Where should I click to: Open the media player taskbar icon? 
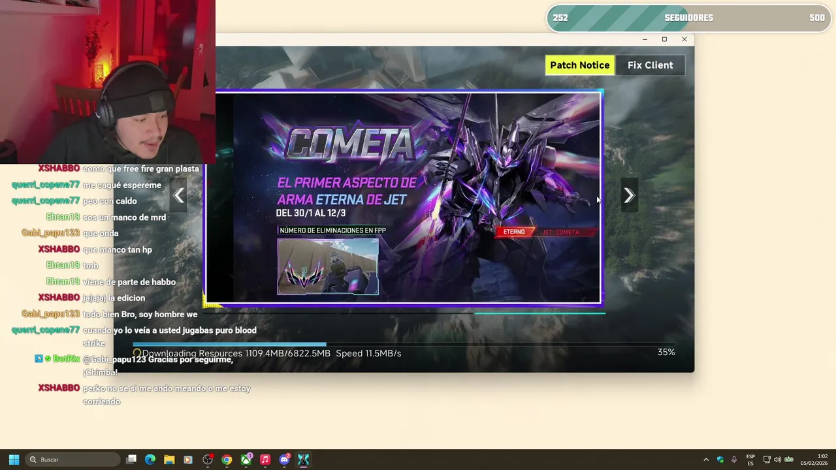point(188,460)
